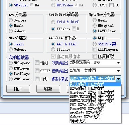Select Haali under Mp4/Mov分离器
The height and width of the screenshot is (125, 129).
coord(95,20)
